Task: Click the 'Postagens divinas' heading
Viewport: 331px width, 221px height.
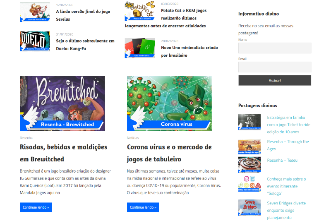Action: pos(257,106)
